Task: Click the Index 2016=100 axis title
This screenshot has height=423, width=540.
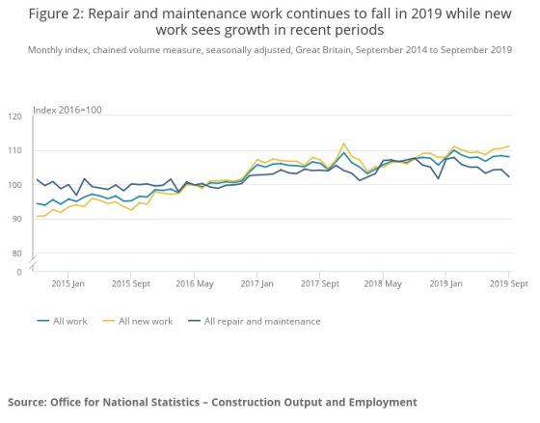Action: point(67,110)
